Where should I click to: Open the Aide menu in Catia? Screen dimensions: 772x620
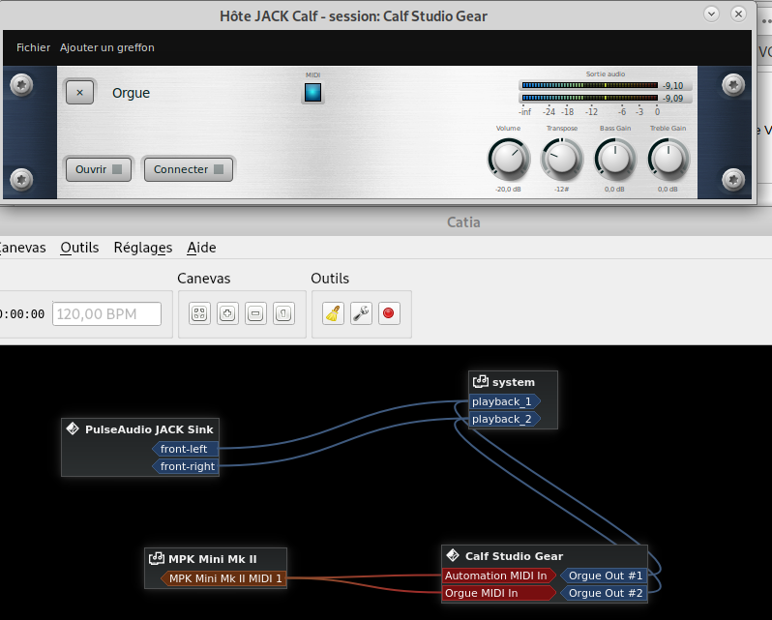(201, 248)
